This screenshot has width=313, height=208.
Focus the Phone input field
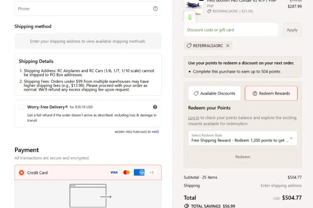88,9
